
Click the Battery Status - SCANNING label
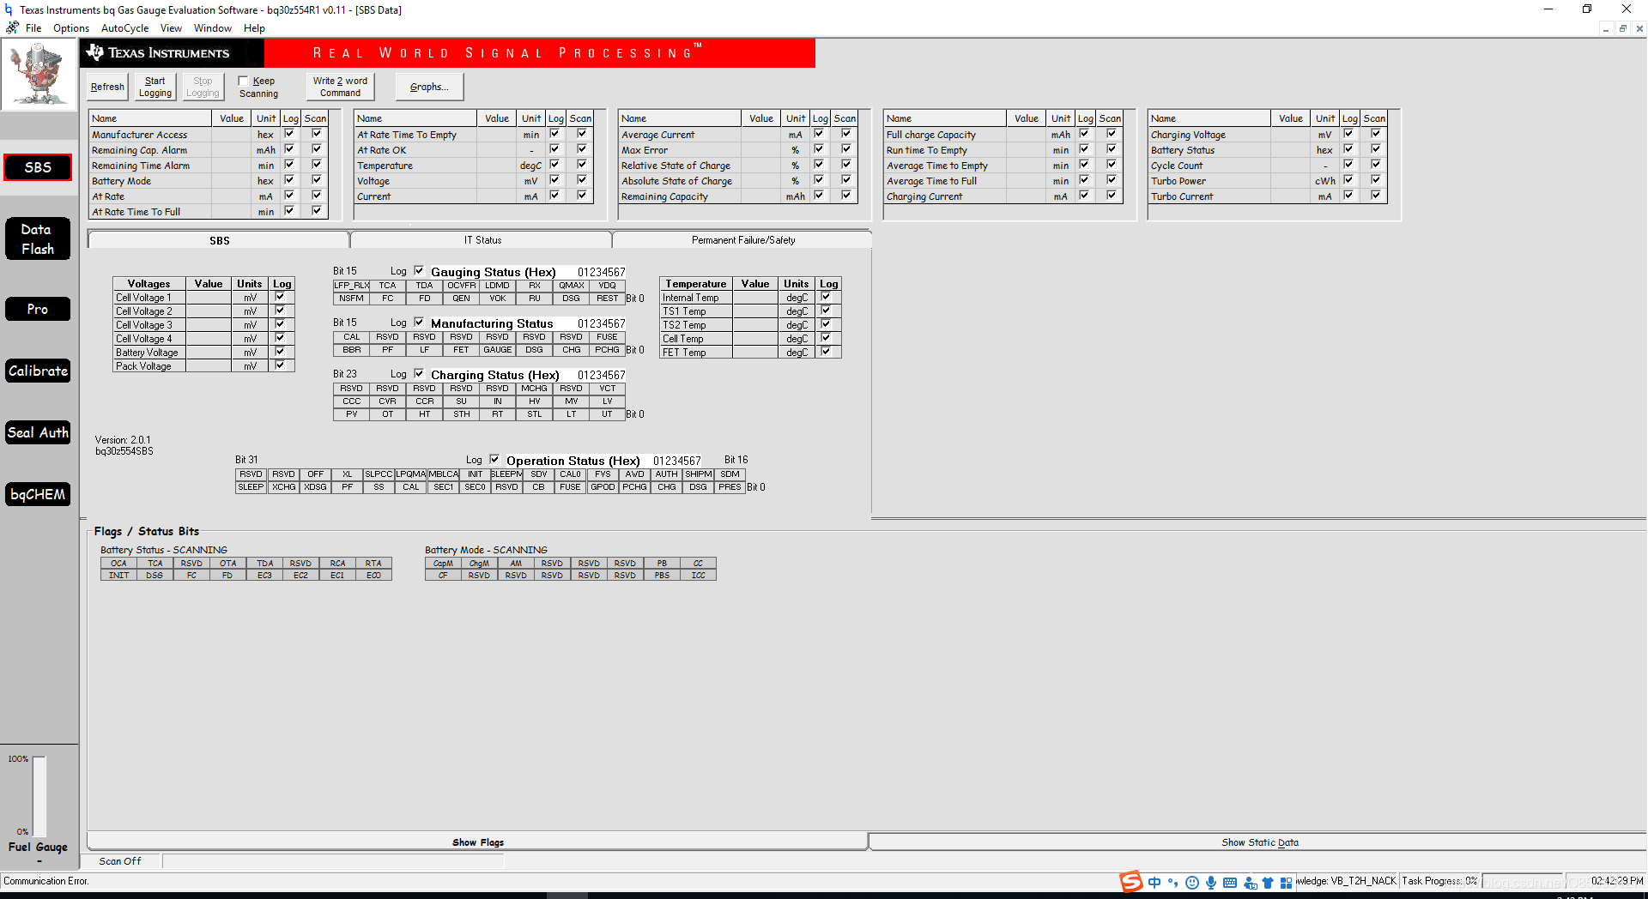point(164,550)
